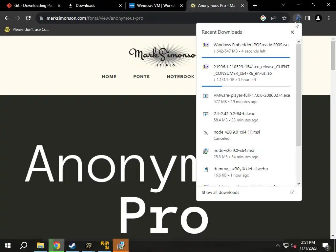Open the Please don't use Co... bookmark
336x252 pixels.
point(27,30)
